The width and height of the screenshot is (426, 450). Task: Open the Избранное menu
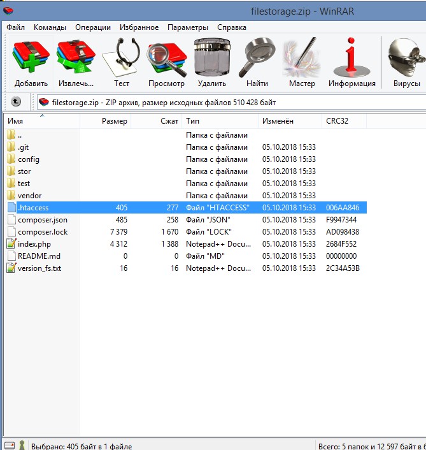point(139,27)
